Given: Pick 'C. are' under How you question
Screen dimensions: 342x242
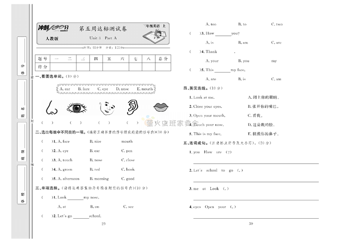Looking at the screenshot, I should tap(276, 43).
